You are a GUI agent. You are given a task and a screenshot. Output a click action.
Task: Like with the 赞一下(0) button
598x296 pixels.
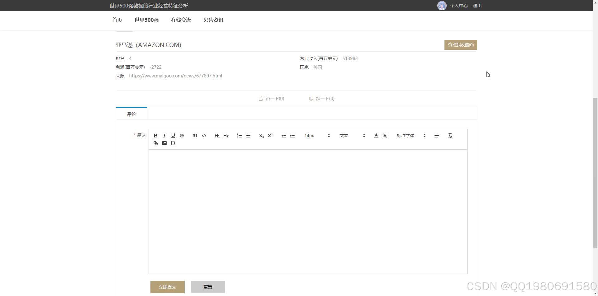[272, 99]
